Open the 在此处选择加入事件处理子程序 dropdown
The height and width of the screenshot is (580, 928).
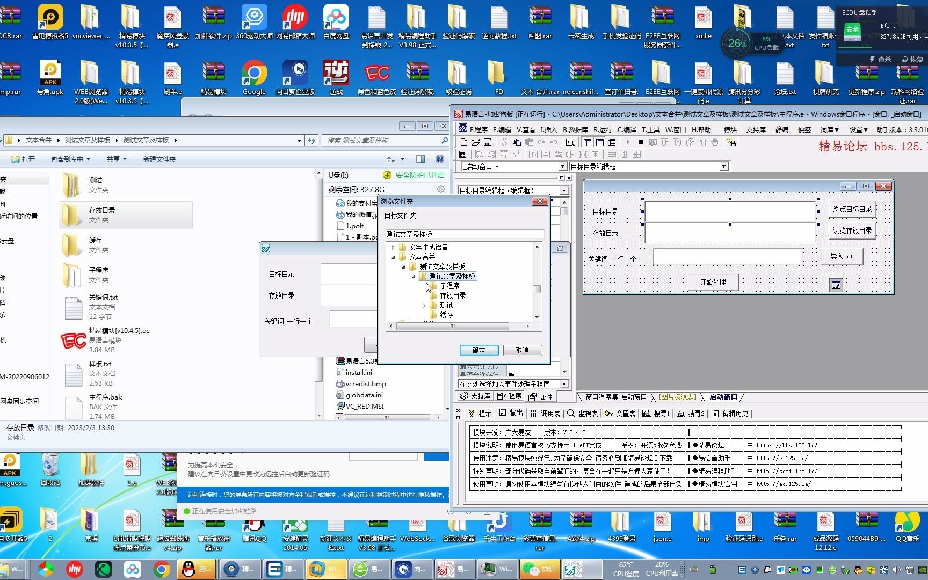pos(564,384)
